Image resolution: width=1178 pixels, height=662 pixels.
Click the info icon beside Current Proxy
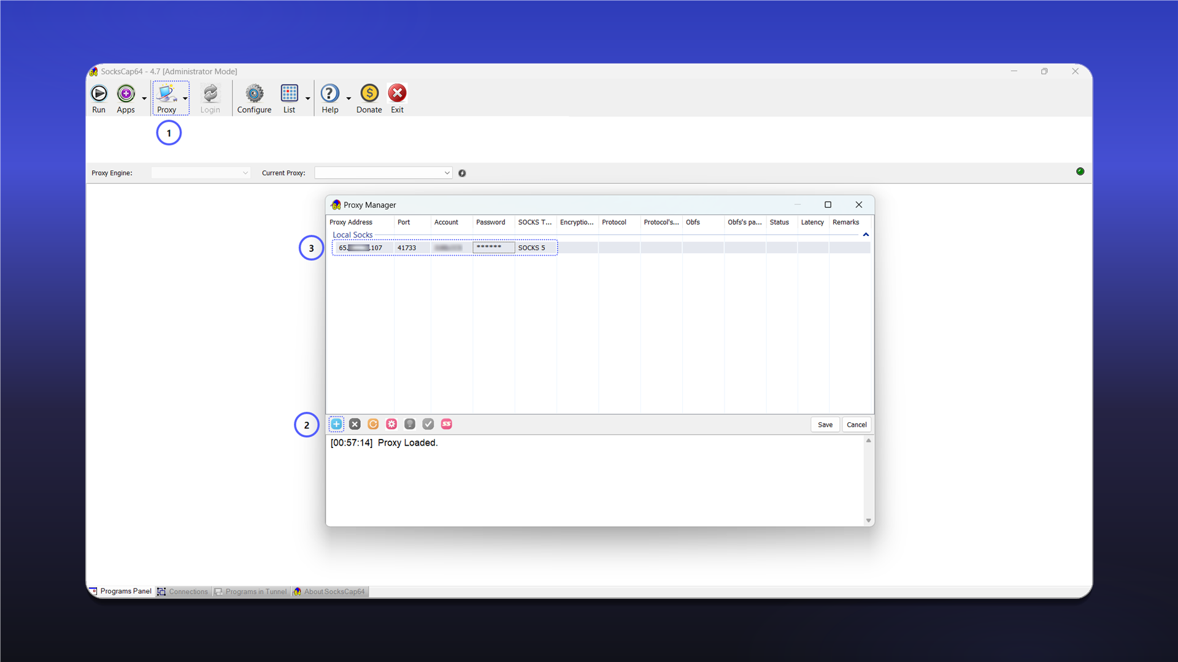pos(462,173)
